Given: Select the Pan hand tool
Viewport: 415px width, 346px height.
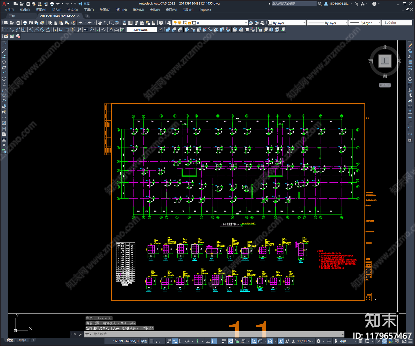Looking at the screenshot, I should [100, 23].
